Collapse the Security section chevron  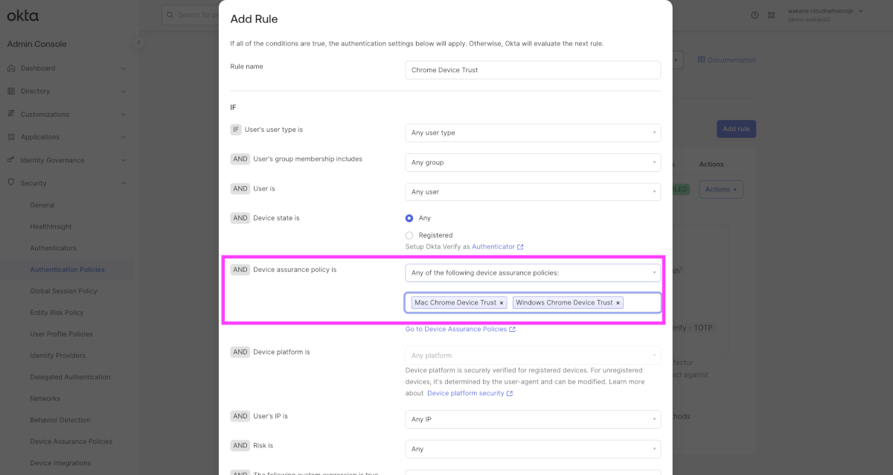tap(124, 183)
